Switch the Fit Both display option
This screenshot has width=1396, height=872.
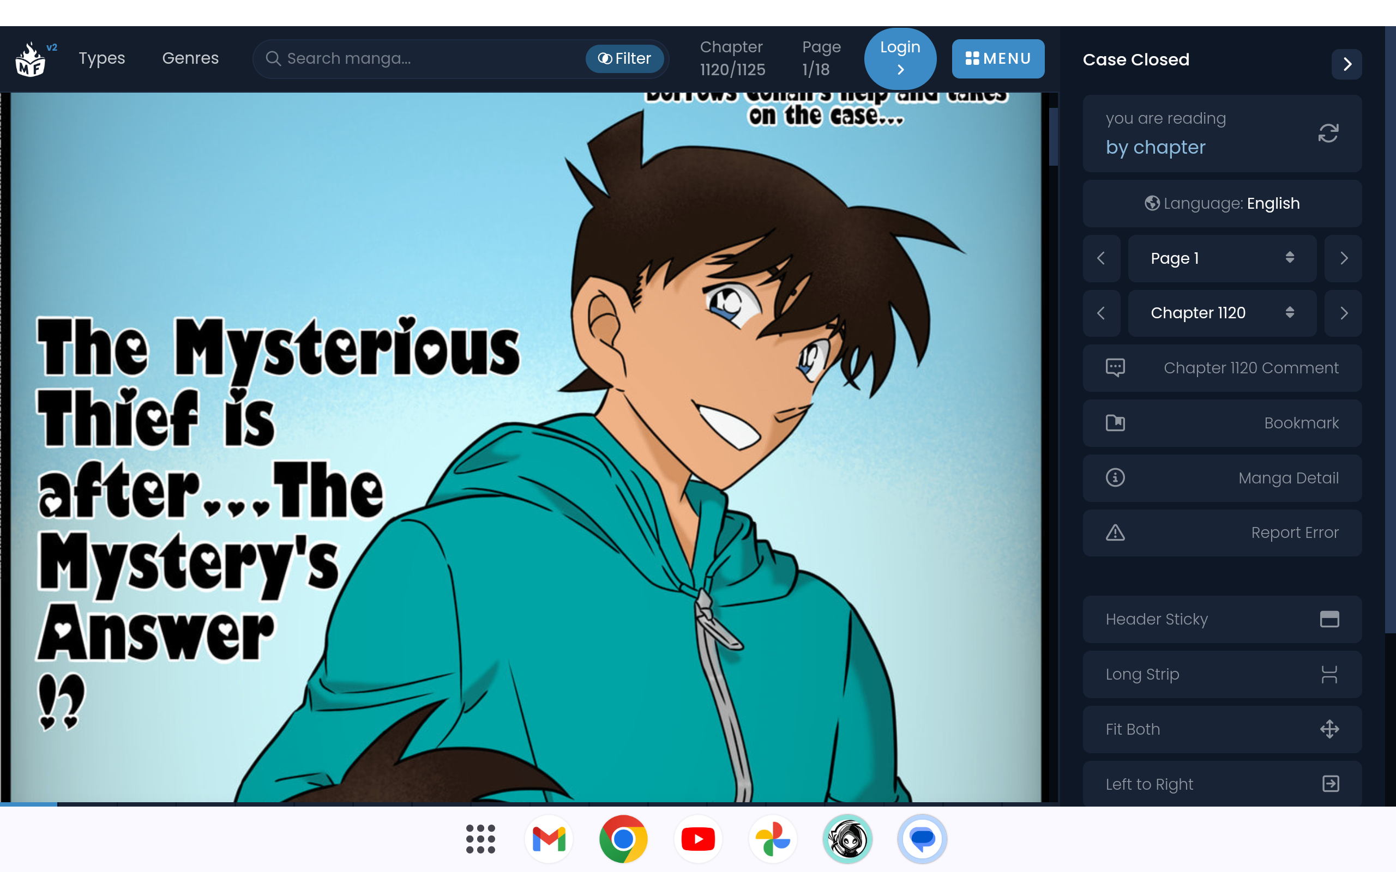click(1222, 729)
